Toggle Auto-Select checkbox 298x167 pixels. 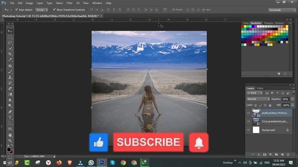[17, 9]
